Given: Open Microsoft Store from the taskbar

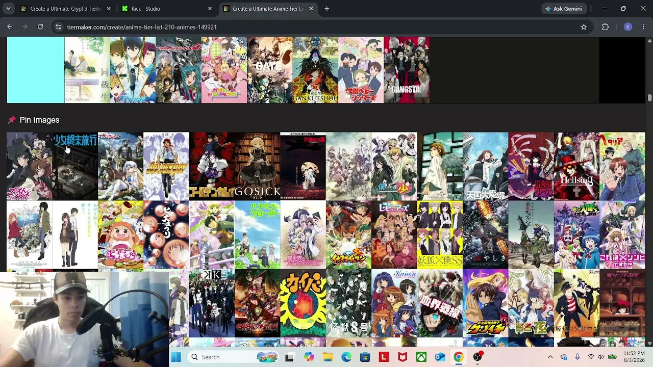Looking at the screenshot, I should (x=365, y=357).
